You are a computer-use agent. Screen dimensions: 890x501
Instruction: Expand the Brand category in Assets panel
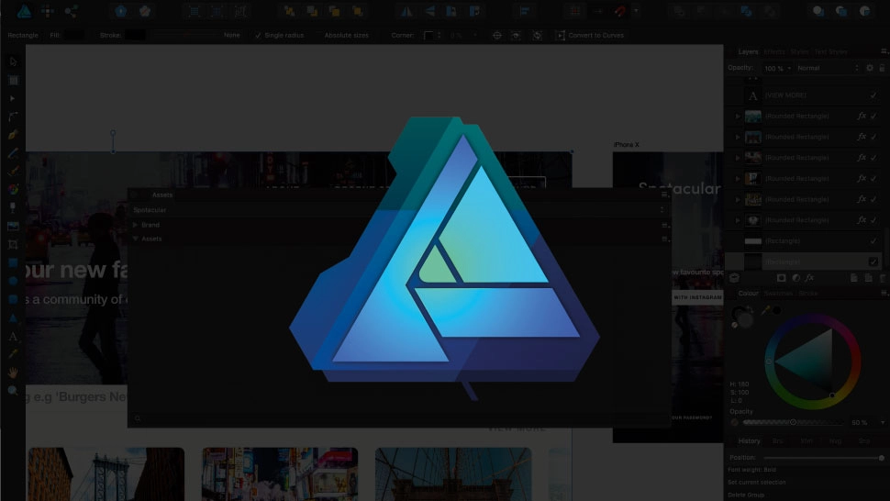(135, 225)
